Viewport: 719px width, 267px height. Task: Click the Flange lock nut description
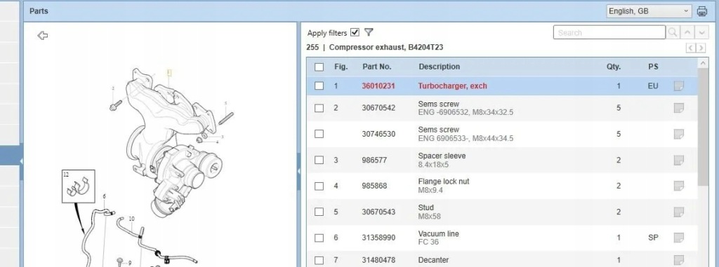[x=444, y=182]
